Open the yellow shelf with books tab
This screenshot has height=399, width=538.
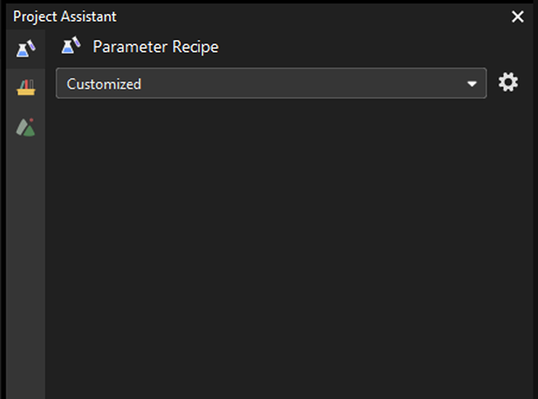click(25, 88)
